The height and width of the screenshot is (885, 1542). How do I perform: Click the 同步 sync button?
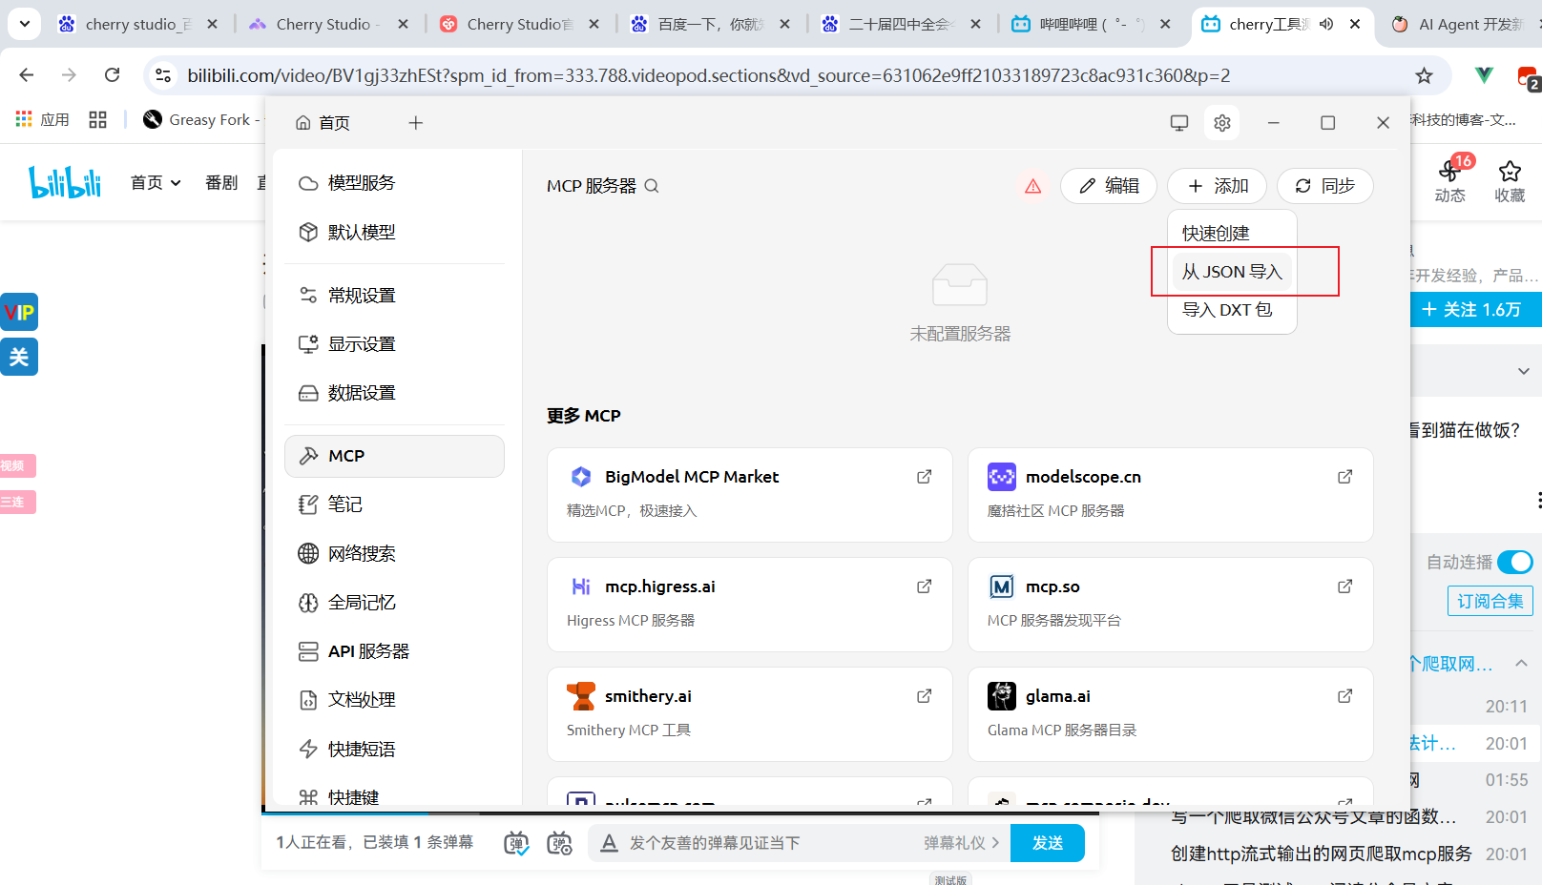click(x=1324, y=186)
